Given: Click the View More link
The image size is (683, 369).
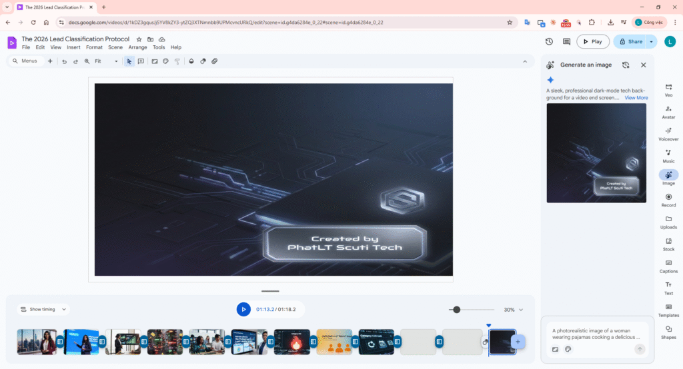Looking at the screenshot, I should click(x=636, y=98).
